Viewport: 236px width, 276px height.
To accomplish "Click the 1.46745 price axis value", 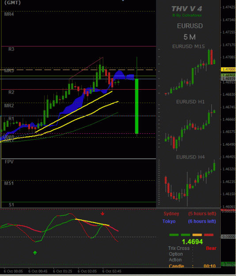I will [x=229, y=107].
